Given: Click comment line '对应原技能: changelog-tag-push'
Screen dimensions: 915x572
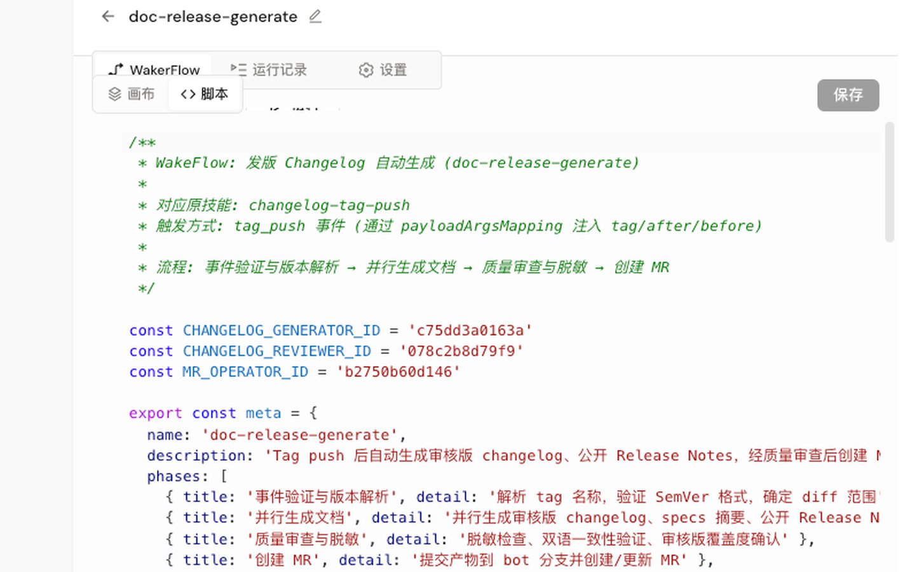Looking at the screenshot, I should (x=274, y=205).
